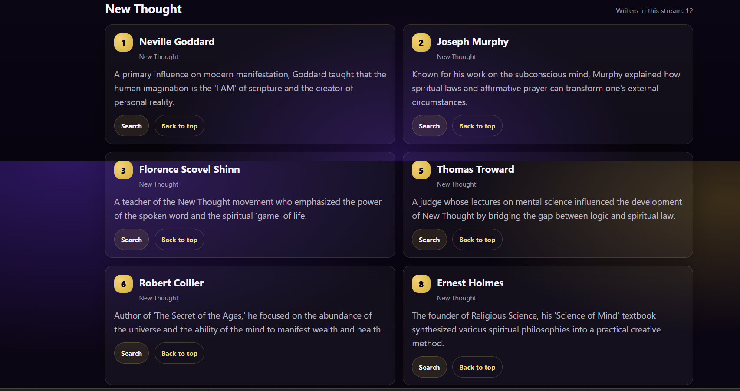
Task: Back to top from Florence Scovel Shinn card
Action: (x=179, y=240)
